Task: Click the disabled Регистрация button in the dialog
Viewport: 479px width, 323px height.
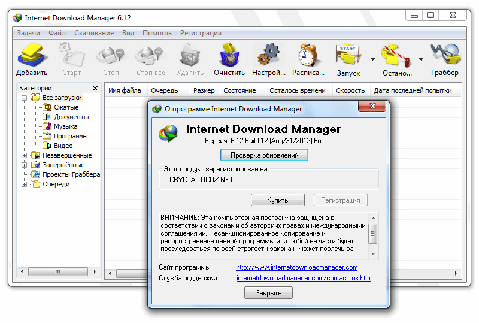Action: pos(340,200)
